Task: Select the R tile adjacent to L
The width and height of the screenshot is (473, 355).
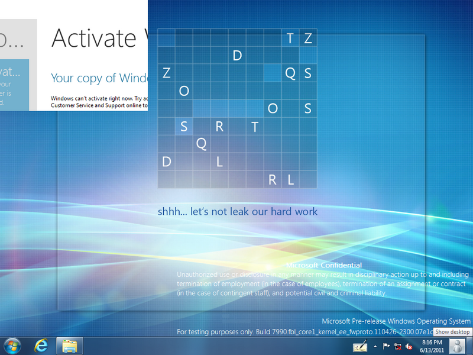Action: pos(273,180)
